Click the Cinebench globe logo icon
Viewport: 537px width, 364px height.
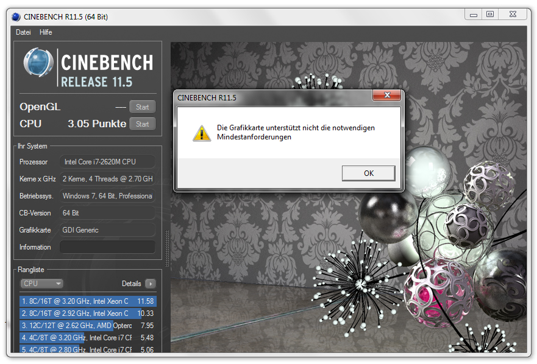[x=38, y=63]
